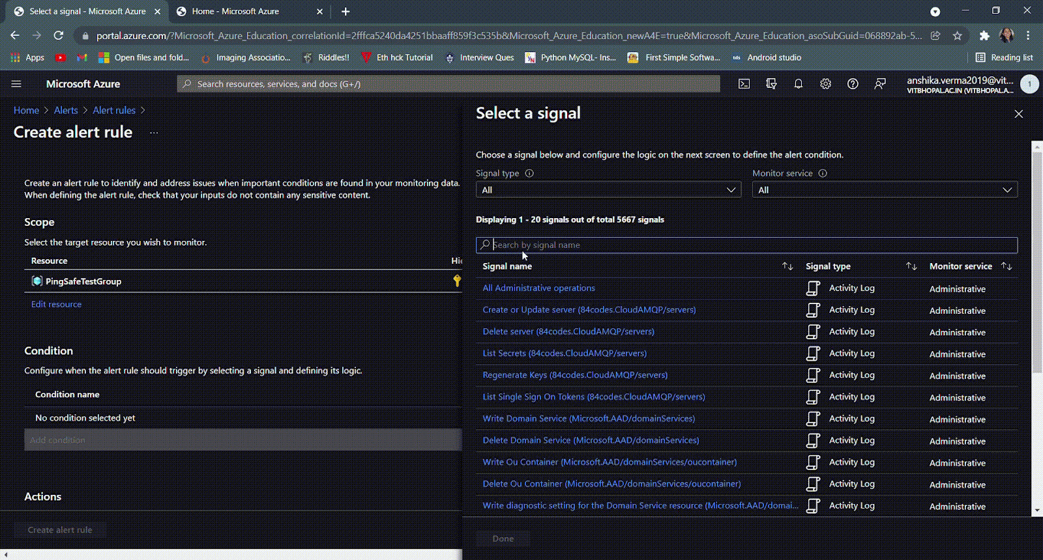1043x560 pixels.
Task: Click the Edit resource link
Action: (x=56, y=304)
